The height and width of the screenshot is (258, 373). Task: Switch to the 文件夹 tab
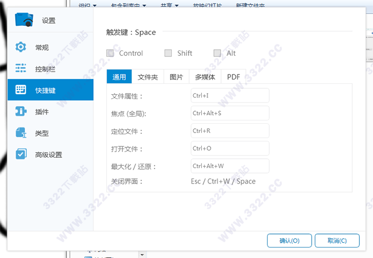click(x=148, y=77)
